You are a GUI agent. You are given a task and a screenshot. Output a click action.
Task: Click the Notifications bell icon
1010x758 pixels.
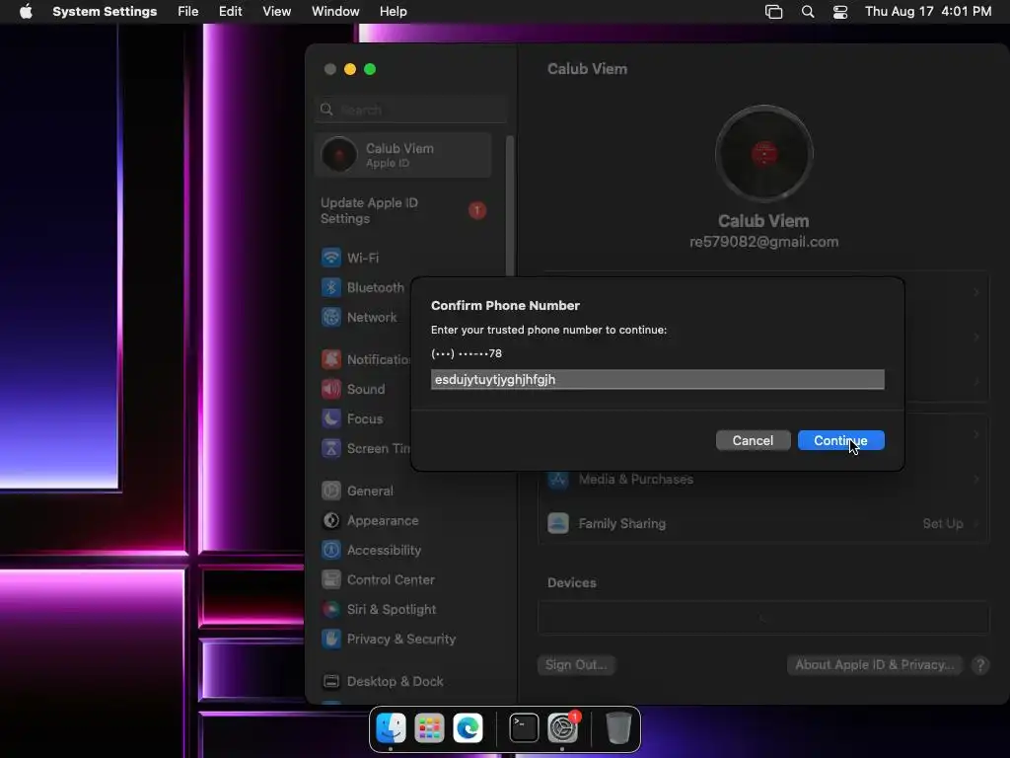coord(331,359)
